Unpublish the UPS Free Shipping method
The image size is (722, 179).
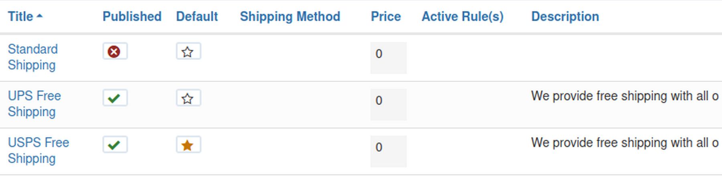tap(115, 98)
